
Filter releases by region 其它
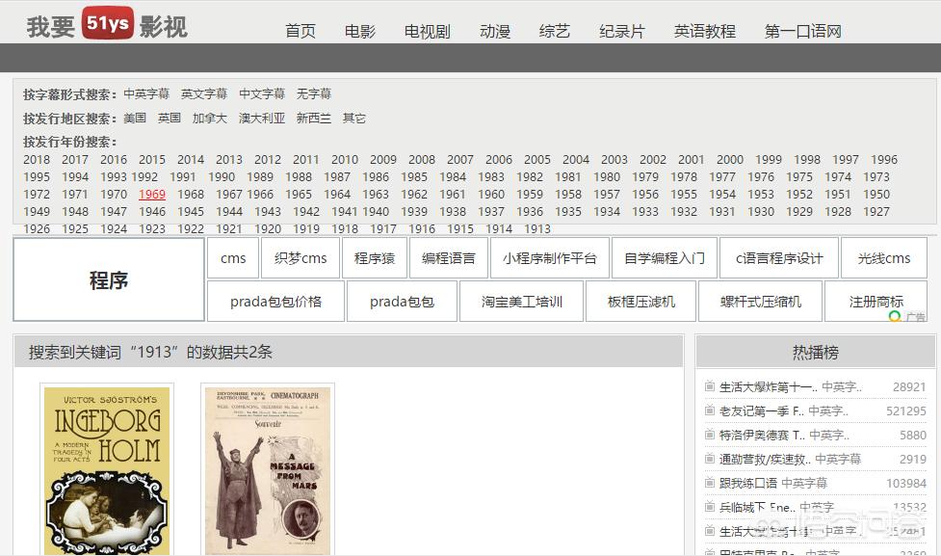click(x=354, y=118)
